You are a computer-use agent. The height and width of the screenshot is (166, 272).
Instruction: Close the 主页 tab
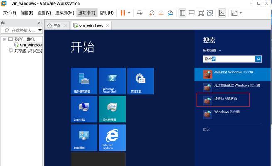pyautogui.click(x=66, y=26)
